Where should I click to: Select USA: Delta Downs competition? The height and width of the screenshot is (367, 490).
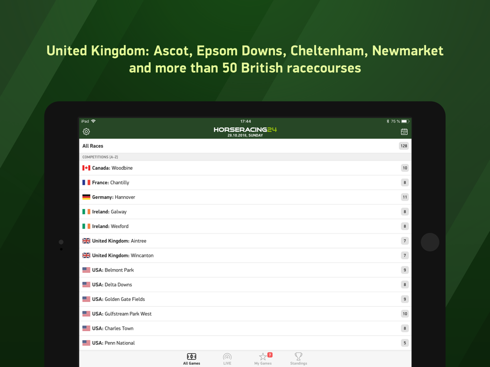pyautogui.click(x=245, y=285)
